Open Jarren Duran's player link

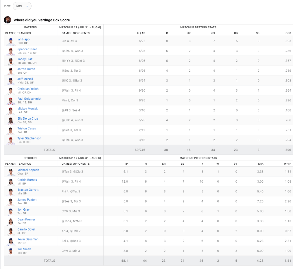point(26,69)
